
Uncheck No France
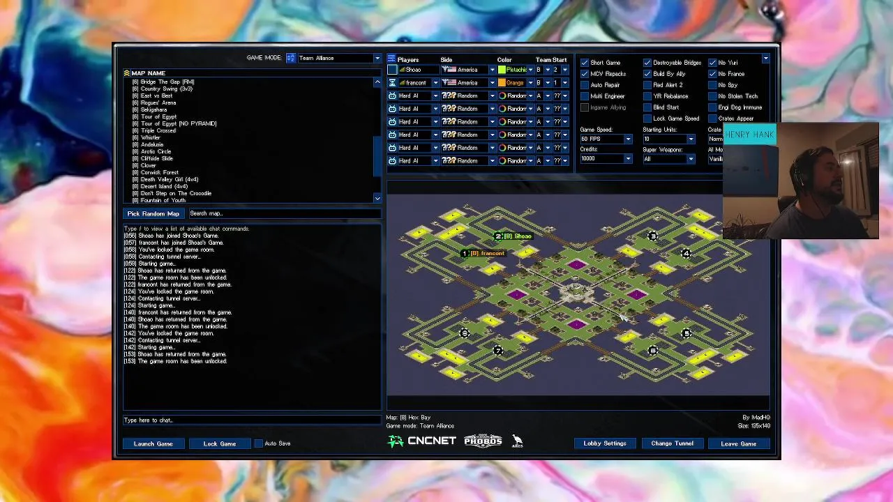712,74
